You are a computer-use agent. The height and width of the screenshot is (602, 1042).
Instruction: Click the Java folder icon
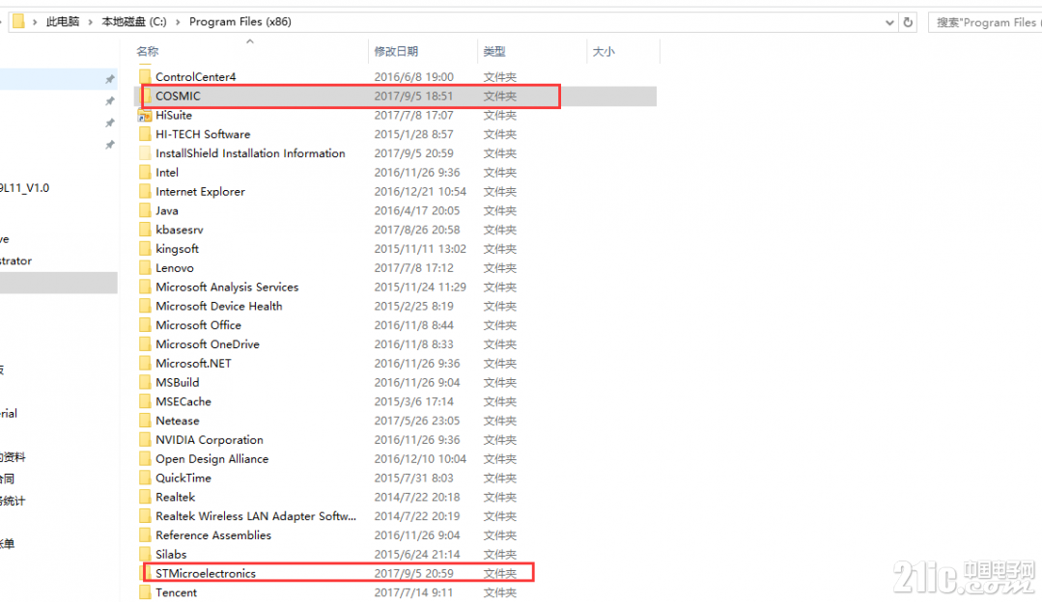[x=145, y=210]
